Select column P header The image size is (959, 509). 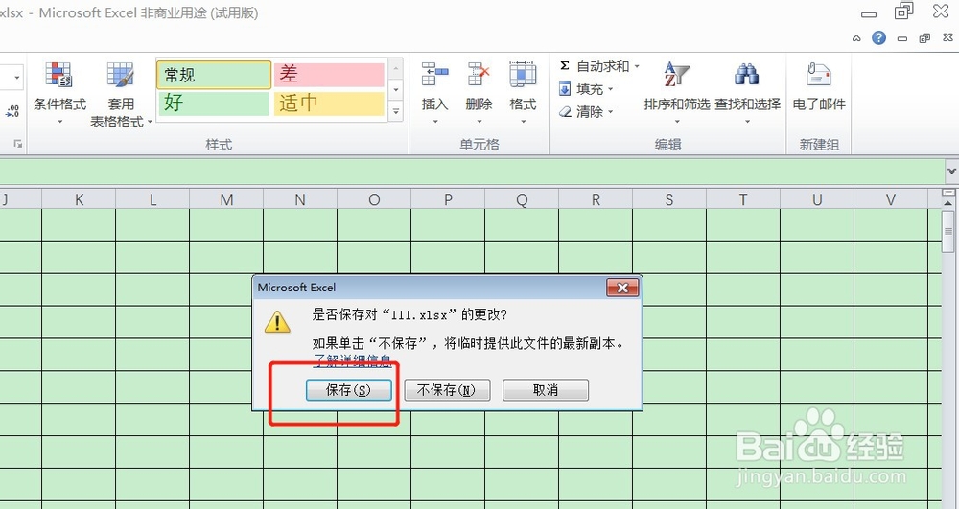(x=448, y=199)
